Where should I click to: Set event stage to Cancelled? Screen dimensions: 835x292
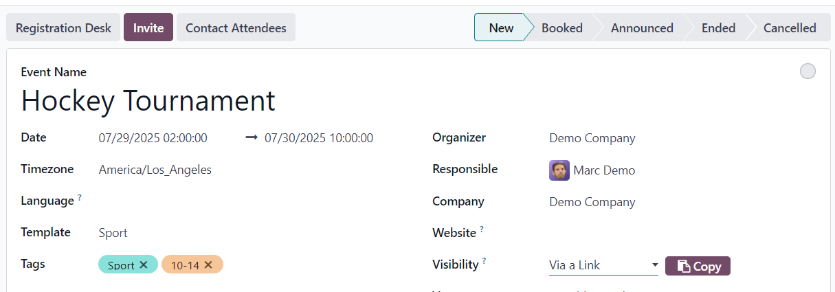point(789,28)
